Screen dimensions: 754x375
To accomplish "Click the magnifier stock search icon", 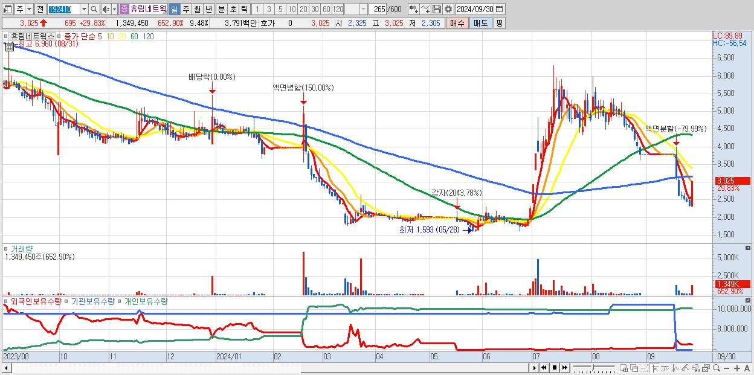I will point(94,10).
